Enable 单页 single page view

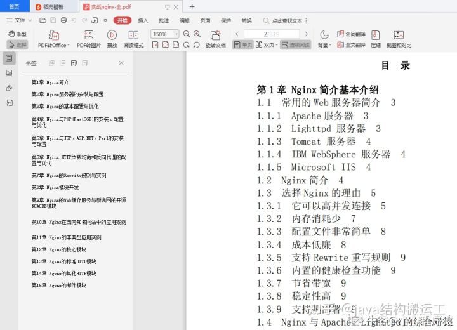pyautogui.click(x=242, y=44)
